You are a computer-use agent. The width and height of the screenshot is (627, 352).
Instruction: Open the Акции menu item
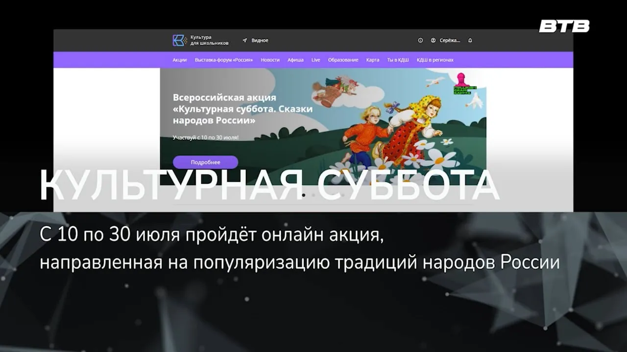coord(180,60)
